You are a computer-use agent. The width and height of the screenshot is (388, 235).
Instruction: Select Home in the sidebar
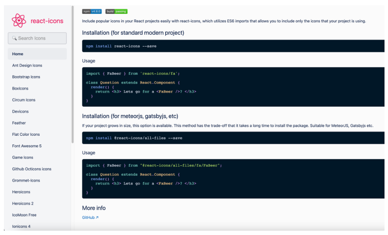[x=37, y=54]
